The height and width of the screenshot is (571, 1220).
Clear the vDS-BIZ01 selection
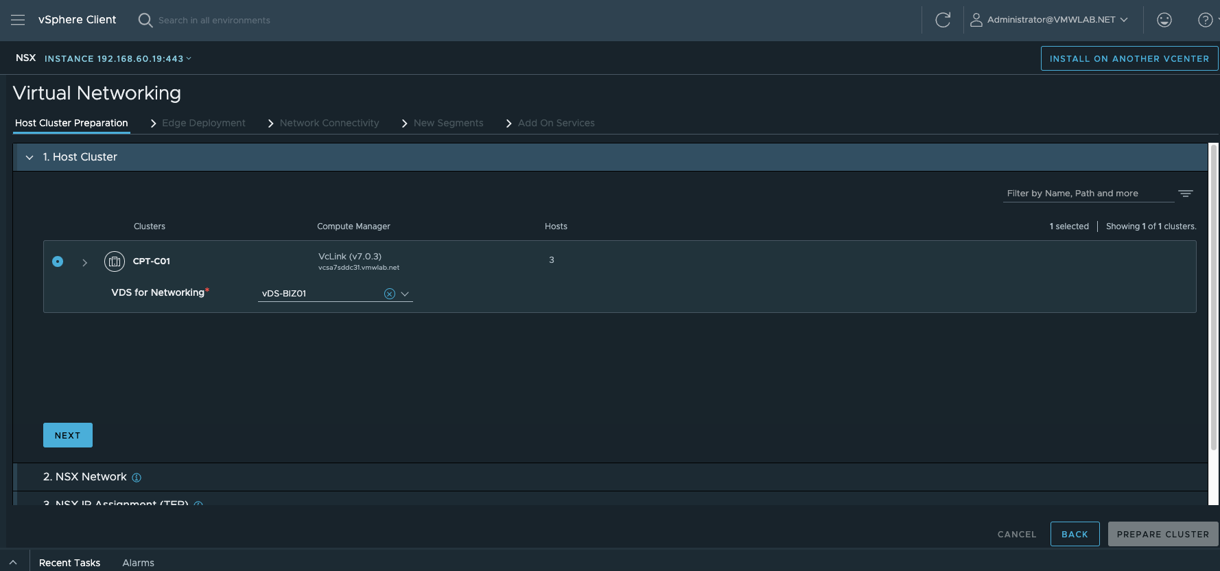[x=390, y=294]
